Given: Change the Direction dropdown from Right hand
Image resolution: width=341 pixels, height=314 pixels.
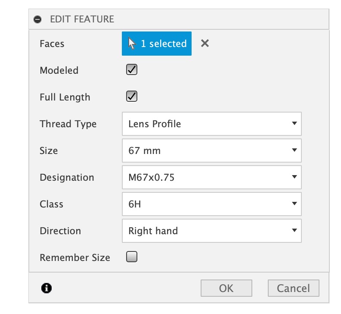Looking at the screenshot, I should click(x=211, y=231).
